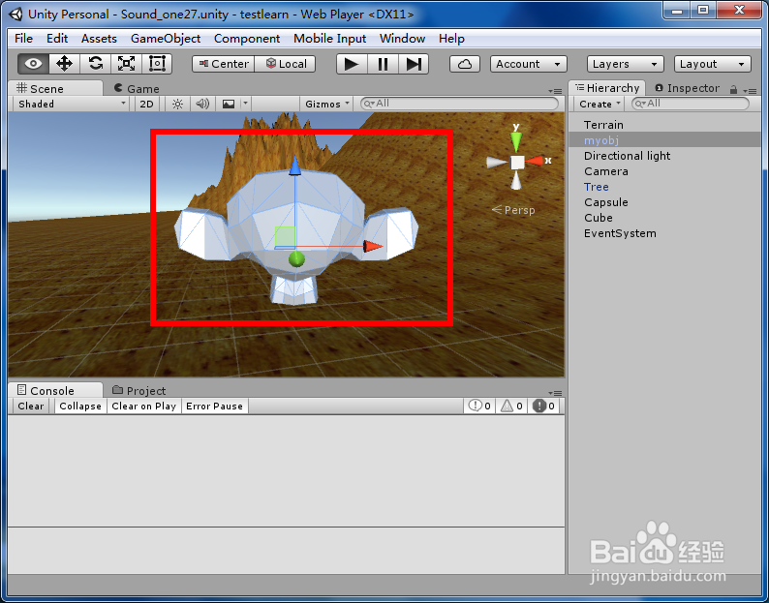
Task: Click the green Y axis gizmo cone
Action: [516, 141]
